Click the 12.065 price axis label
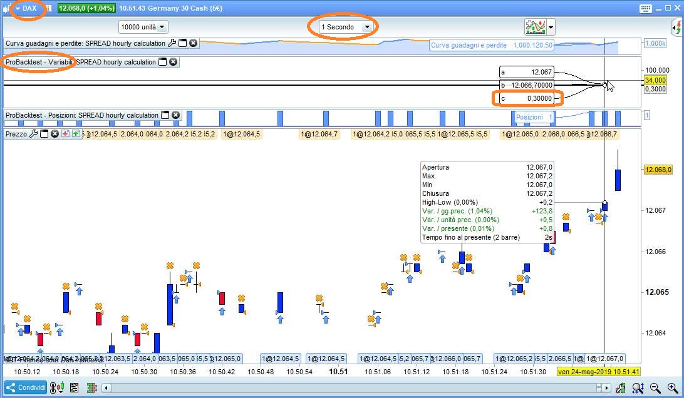This screenshot has height=398, width=684. point(656,292)
